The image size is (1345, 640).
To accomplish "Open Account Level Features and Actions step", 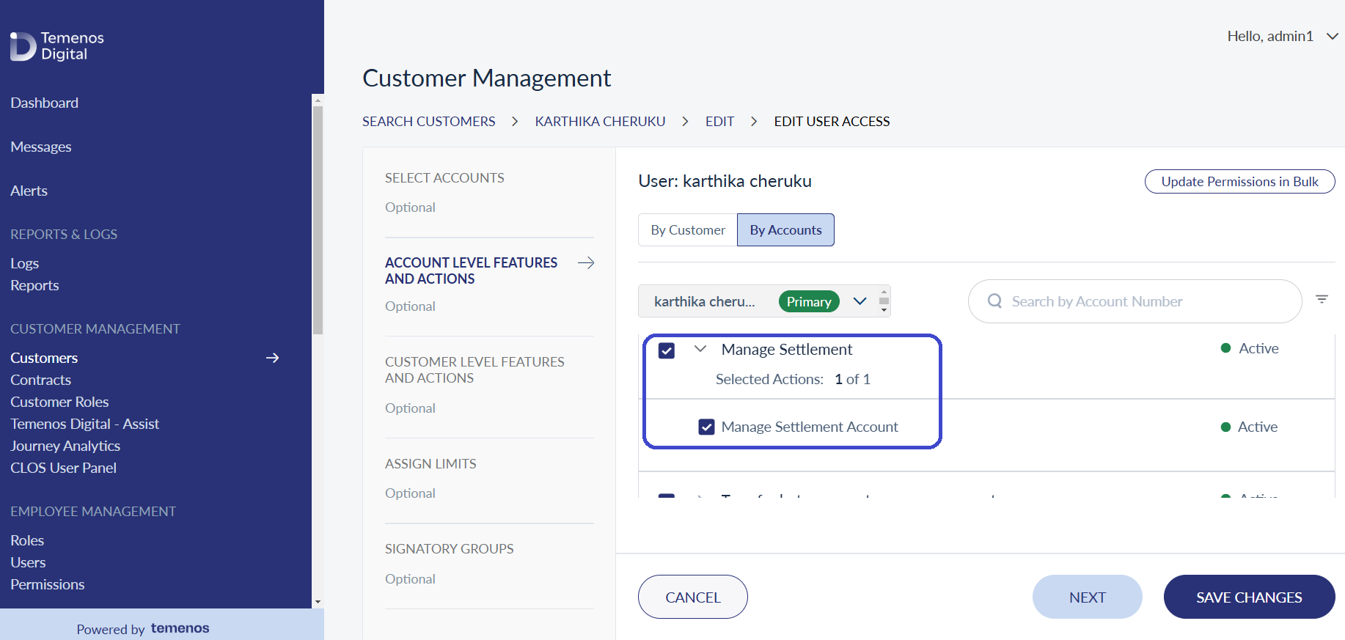I will point(471,271).
